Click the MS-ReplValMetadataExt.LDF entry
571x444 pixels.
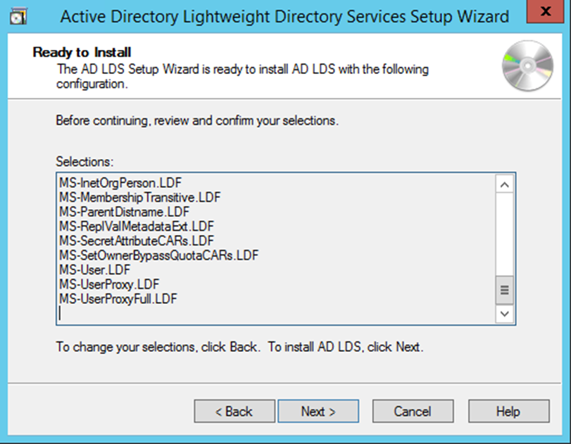(x=136, y=227)
